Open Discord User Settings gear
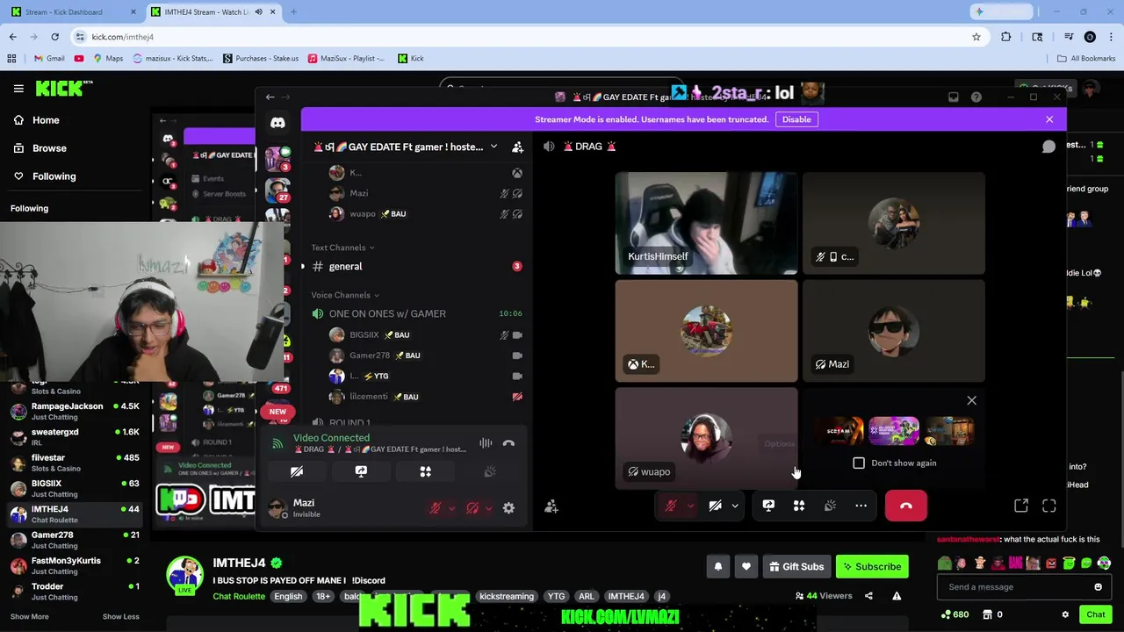The width and height of the screenshot is (1124, 632). click(508, 508)
